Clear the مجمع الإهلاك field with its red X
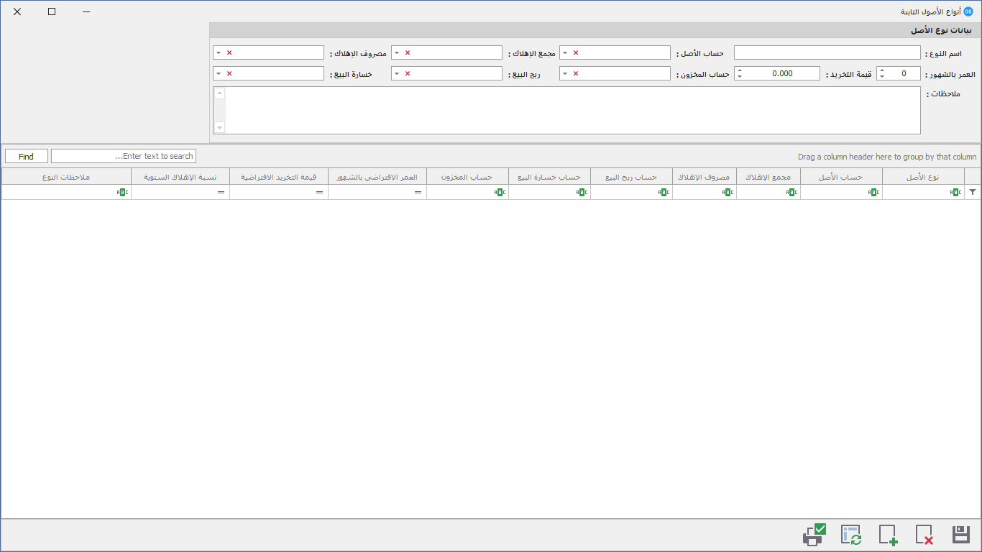The height and width of the screenshot is (552, 982). (x=408, y=53)
